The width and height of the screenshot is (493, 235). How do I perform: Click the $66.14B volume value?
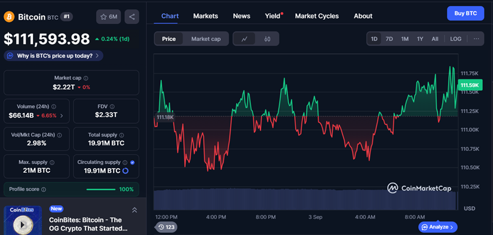[x=21, y=116]
